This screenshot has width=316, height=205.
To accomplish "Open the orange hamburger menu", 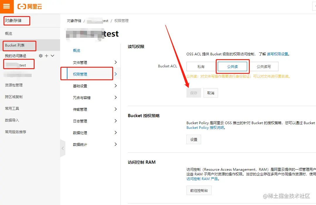I will point(7,6).
